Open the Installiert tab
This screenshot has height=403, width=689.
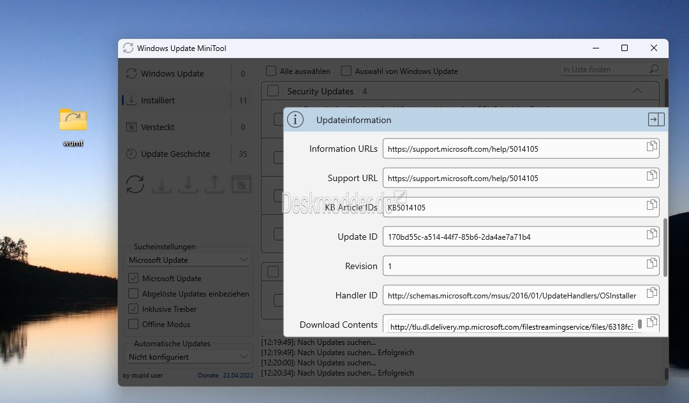click(188, 100)
